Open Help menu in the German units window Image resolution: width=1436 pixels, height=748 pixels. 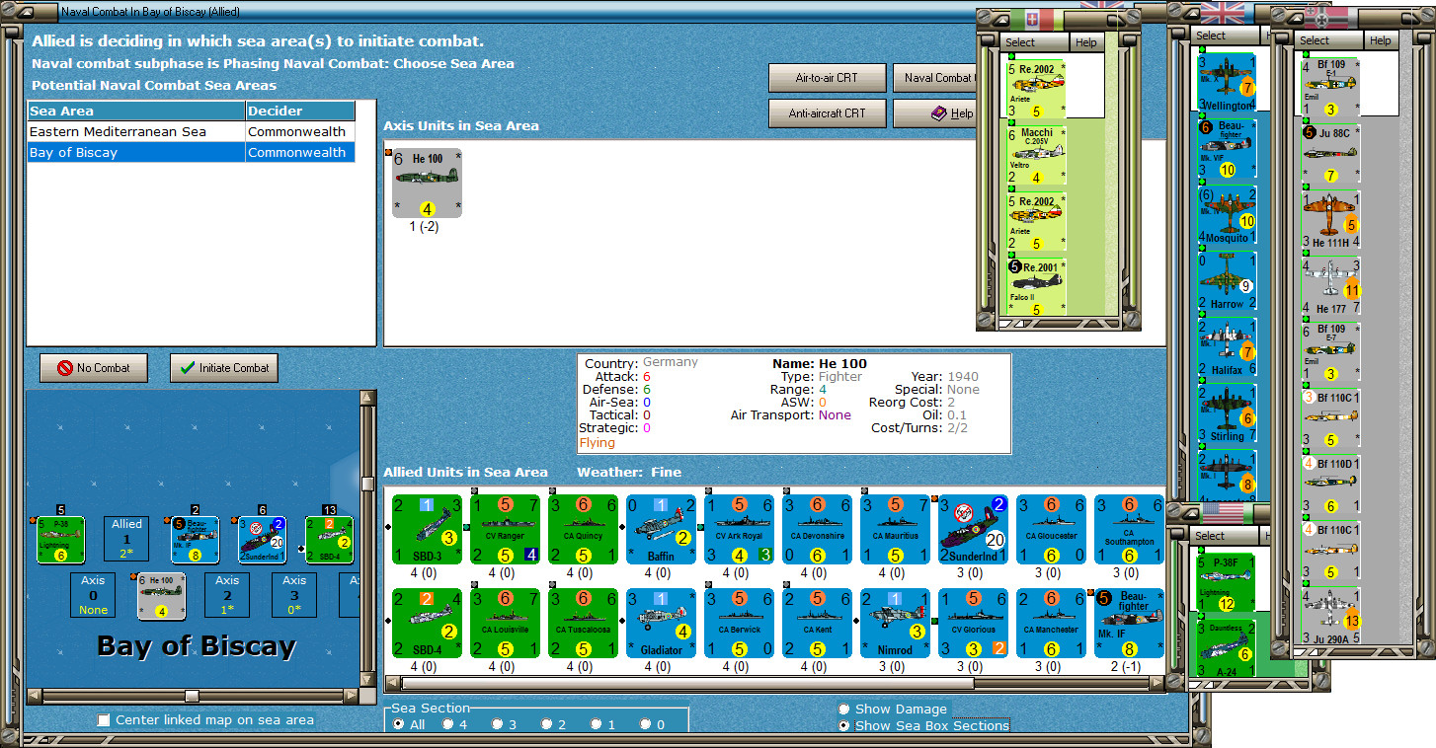pyautogui.click(x=1381, y=40)
